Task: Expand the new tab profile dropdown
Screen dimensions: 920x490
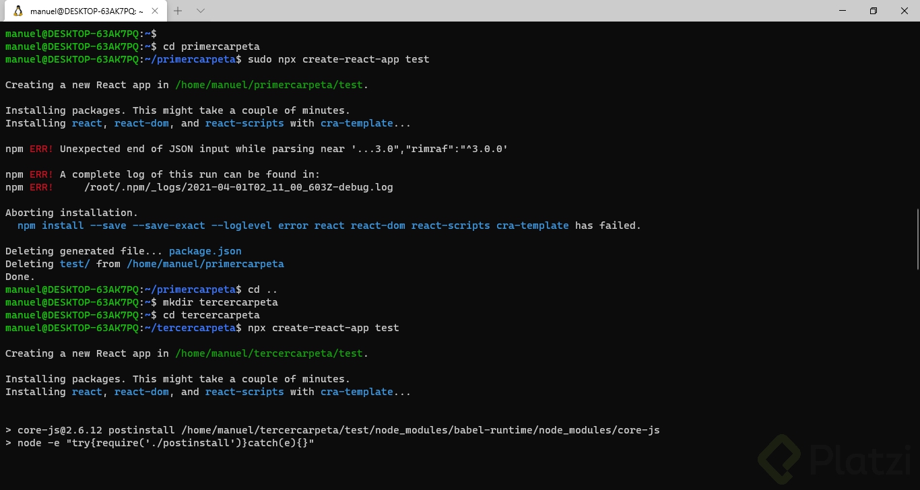Action: click(x=201, y=11)
